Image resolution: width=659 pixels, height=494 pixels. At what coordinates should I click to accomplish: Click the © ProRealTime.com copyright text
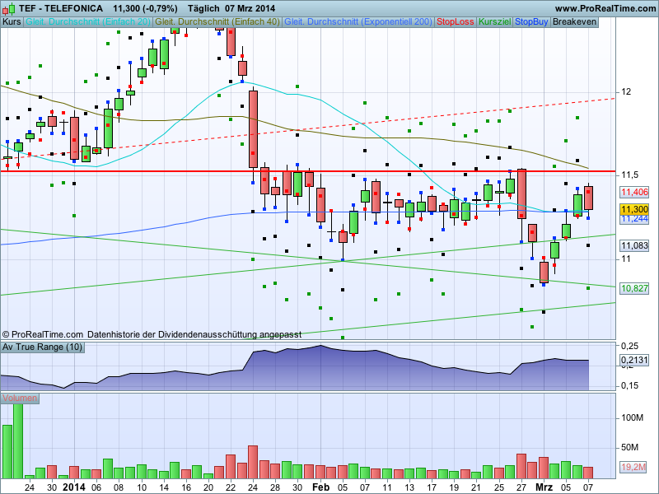[x=43, y=334]
